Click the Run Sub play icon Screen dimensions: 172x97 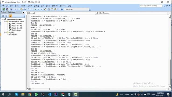click(x=35, y=9)
